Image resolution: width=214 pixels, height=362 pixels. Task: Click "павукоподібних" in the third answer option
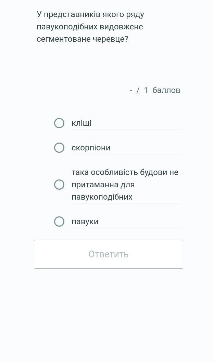102,197
